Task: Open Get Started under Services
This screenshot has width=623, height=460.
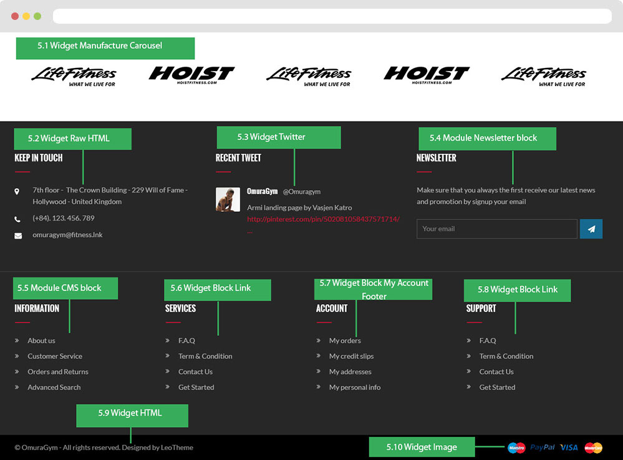Action: click(196, 387)
